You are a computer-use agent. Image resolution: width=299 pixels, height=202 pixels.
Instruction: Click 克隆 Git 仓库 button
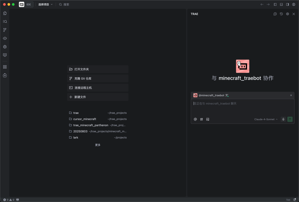(x=98, y=78)
